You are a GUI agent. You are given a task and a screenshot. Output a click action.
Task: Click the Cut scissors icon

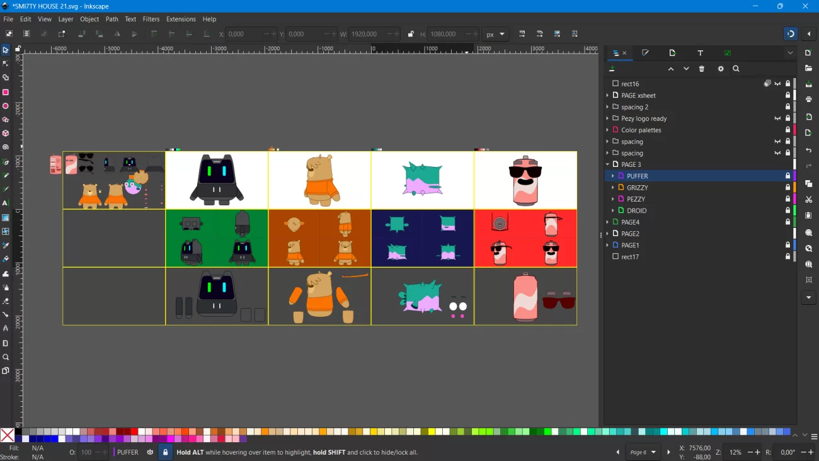coord(809,200)
